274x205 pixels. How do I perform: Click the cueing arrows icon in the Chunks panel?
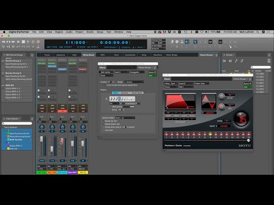pyautogui.click(x=242, y=61)
